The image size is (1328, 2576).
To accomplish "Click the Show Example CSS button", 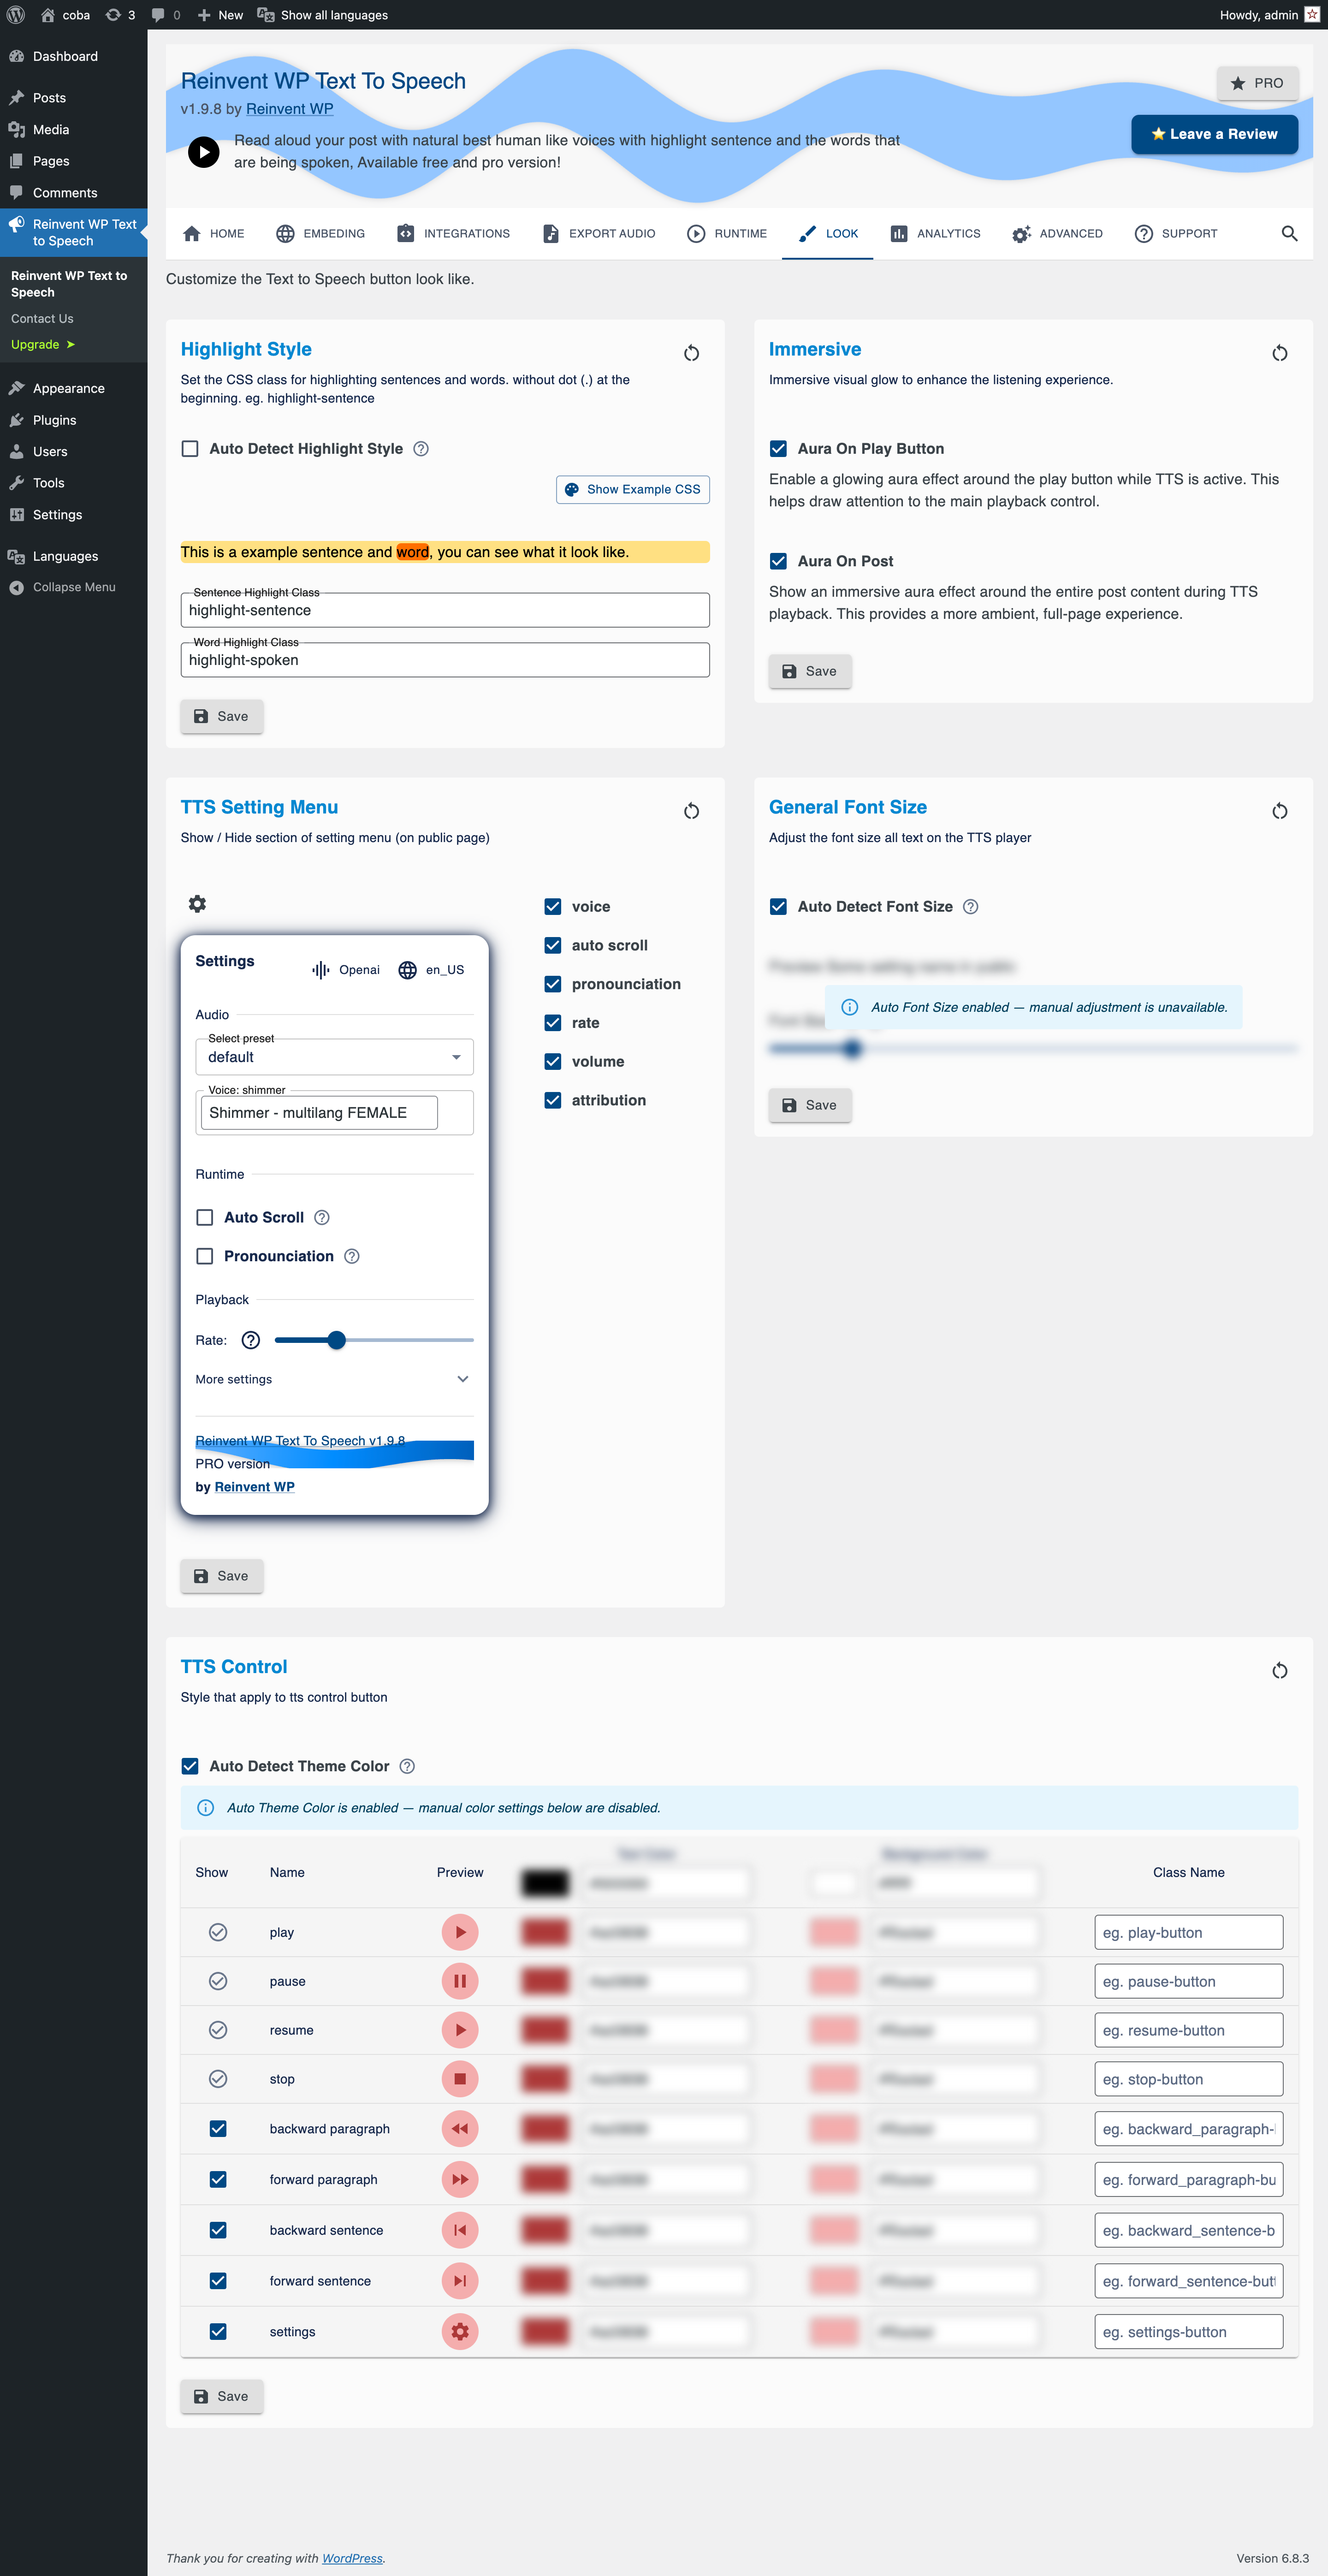I will tap(632, 489).
